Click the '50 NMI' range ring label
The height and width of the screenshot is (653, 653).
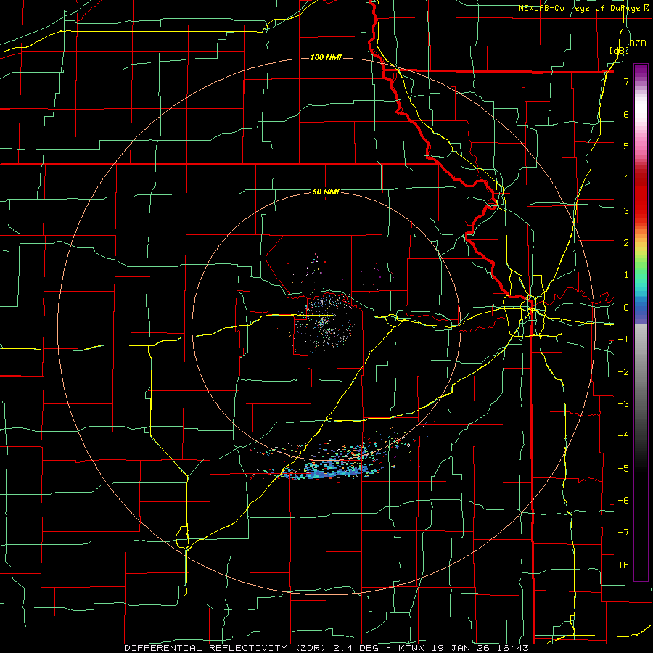(x=326, y=192)
